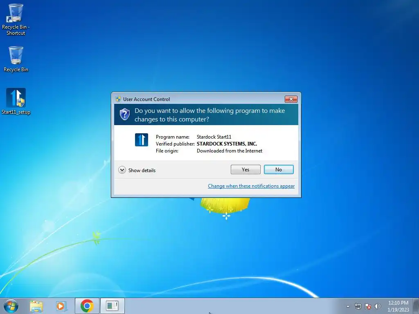Click the text Downloaded from the Internet

point(230,150)
